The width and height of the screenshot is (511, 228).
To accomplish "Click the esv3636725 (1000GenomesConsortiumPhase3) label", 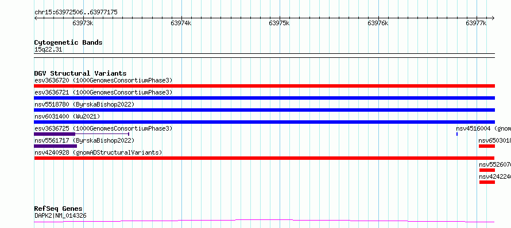I will coord(103,128).
